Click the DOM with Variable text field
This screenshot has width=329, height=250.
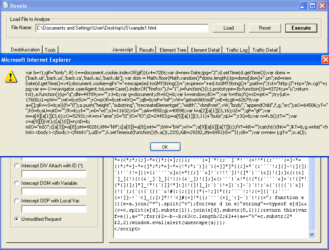[x=54, y=191]
